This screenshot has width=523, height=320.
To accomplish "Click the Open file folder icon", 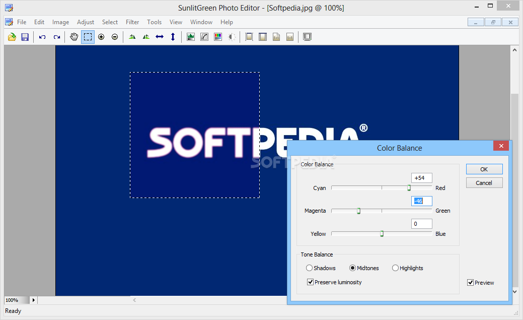I will 12,37.
